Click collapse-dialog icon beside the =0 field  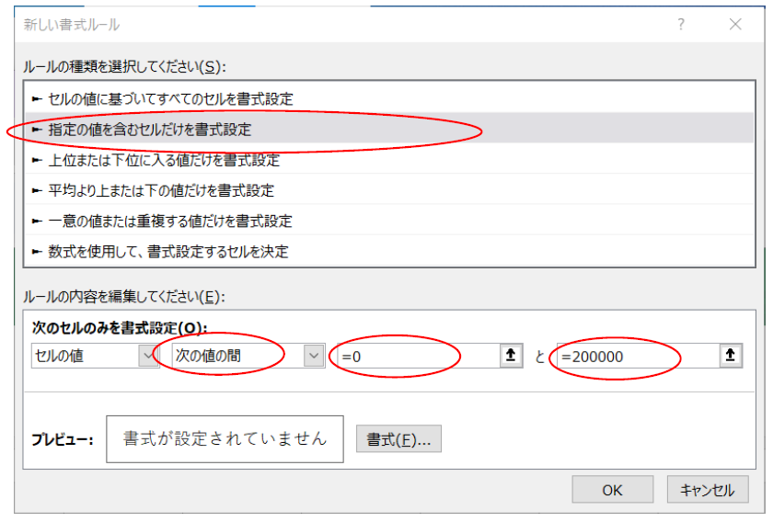coord(511,356)
